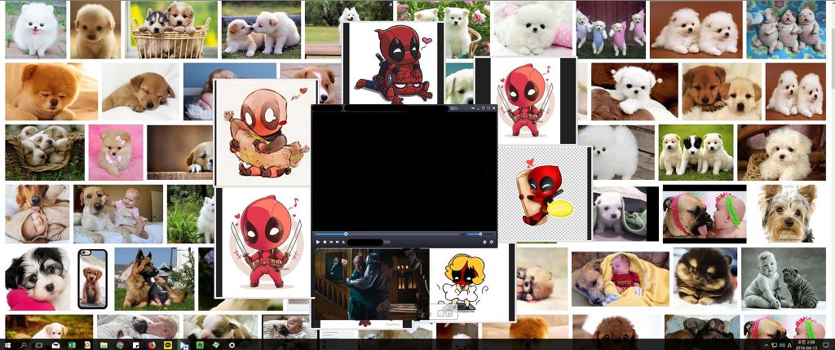Select the movie scene thumbnail below player
The image size is (835, 350).
pos(371,283)
